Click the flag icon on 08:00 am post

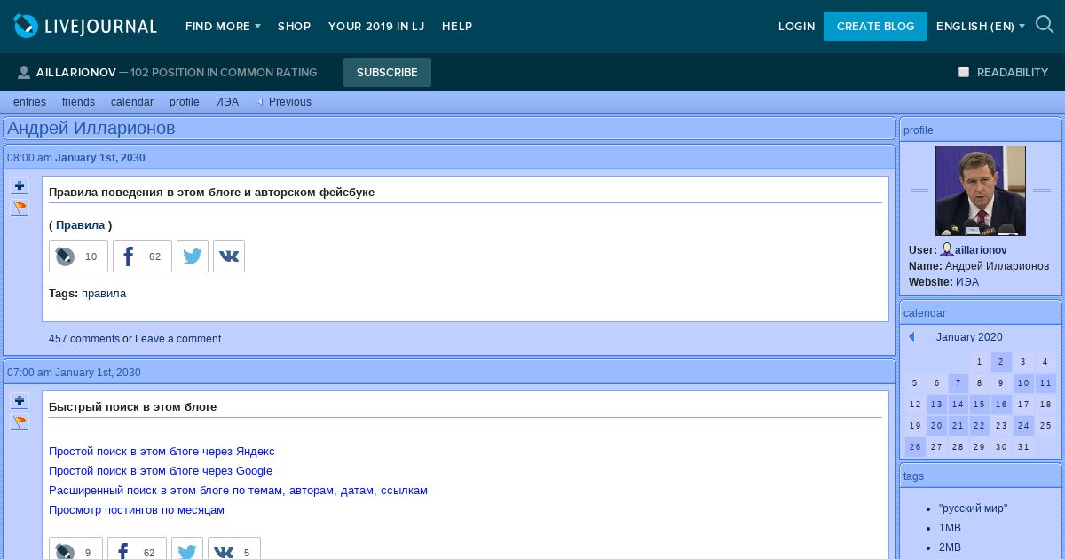pyautogui.click(x=20, y=208)
